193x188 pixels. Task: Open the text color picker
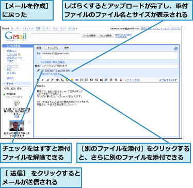click(x=62, y=80)
